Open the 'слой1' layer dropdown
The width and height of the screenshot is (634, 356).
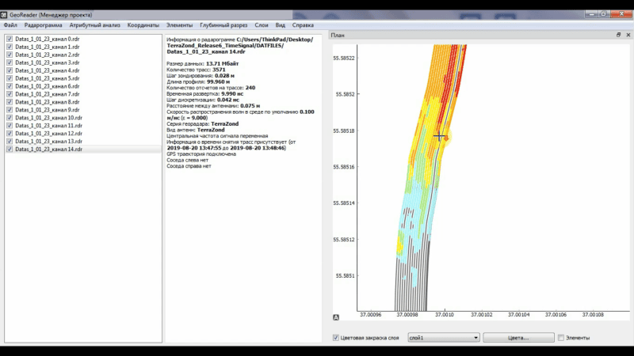pyautogui.click(x=443, y=338)
